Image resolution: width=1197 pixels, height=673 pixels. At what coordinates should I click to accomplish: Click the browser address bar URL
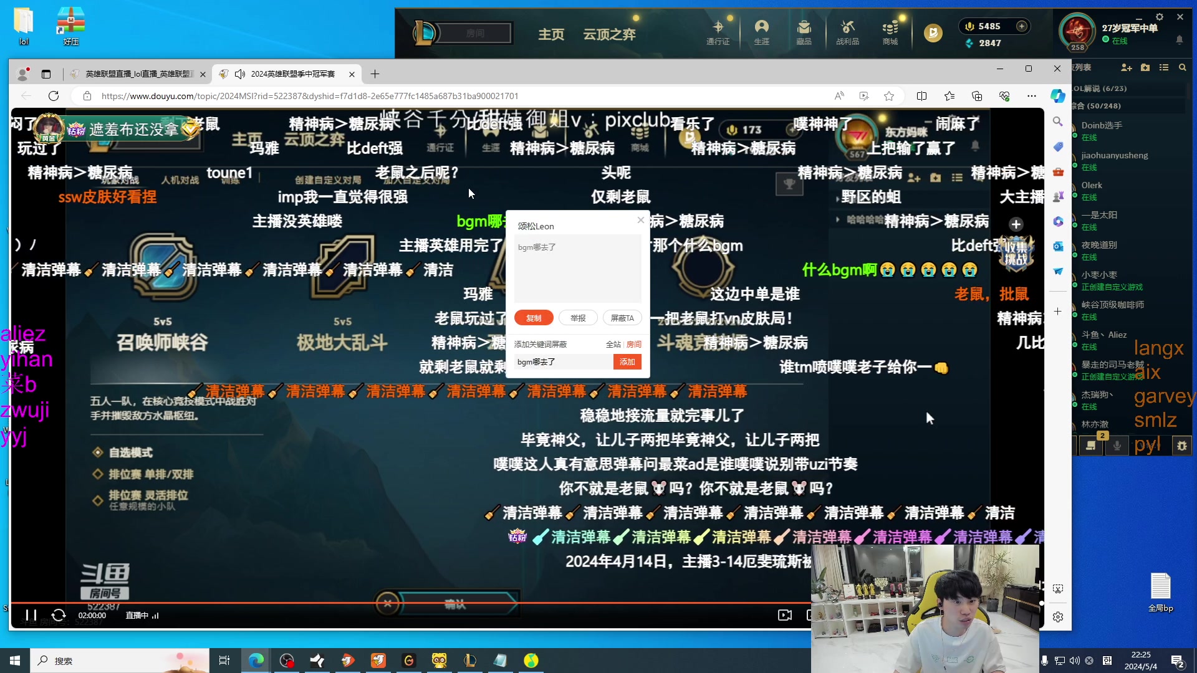click(x=310, y=96)
